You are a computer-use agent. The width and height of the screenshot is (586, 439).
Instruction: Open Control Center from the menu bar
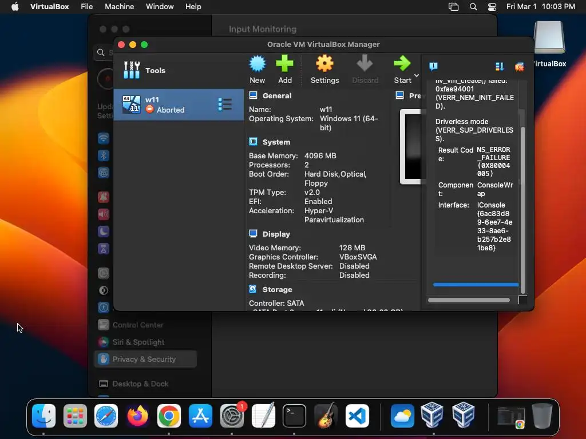point(492,7)
